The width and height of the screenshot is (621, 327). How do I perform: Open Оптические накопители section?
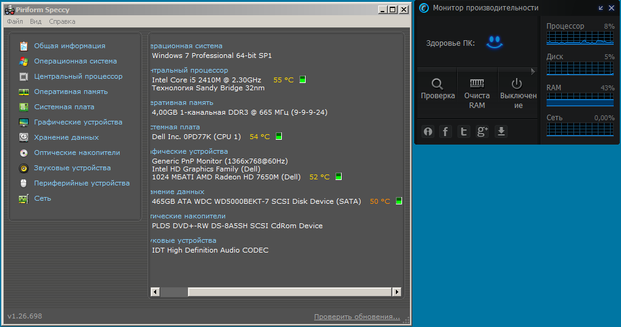pos(77,153)
